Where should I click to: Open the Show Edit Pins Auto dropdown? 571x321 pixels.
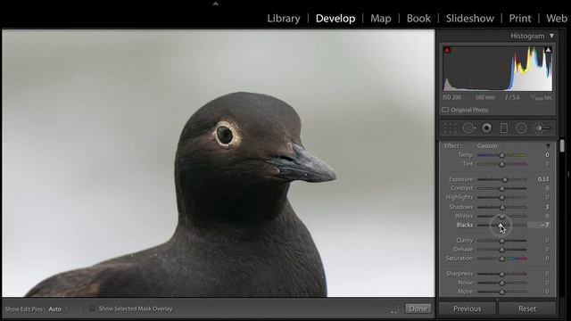click(55, 309)
